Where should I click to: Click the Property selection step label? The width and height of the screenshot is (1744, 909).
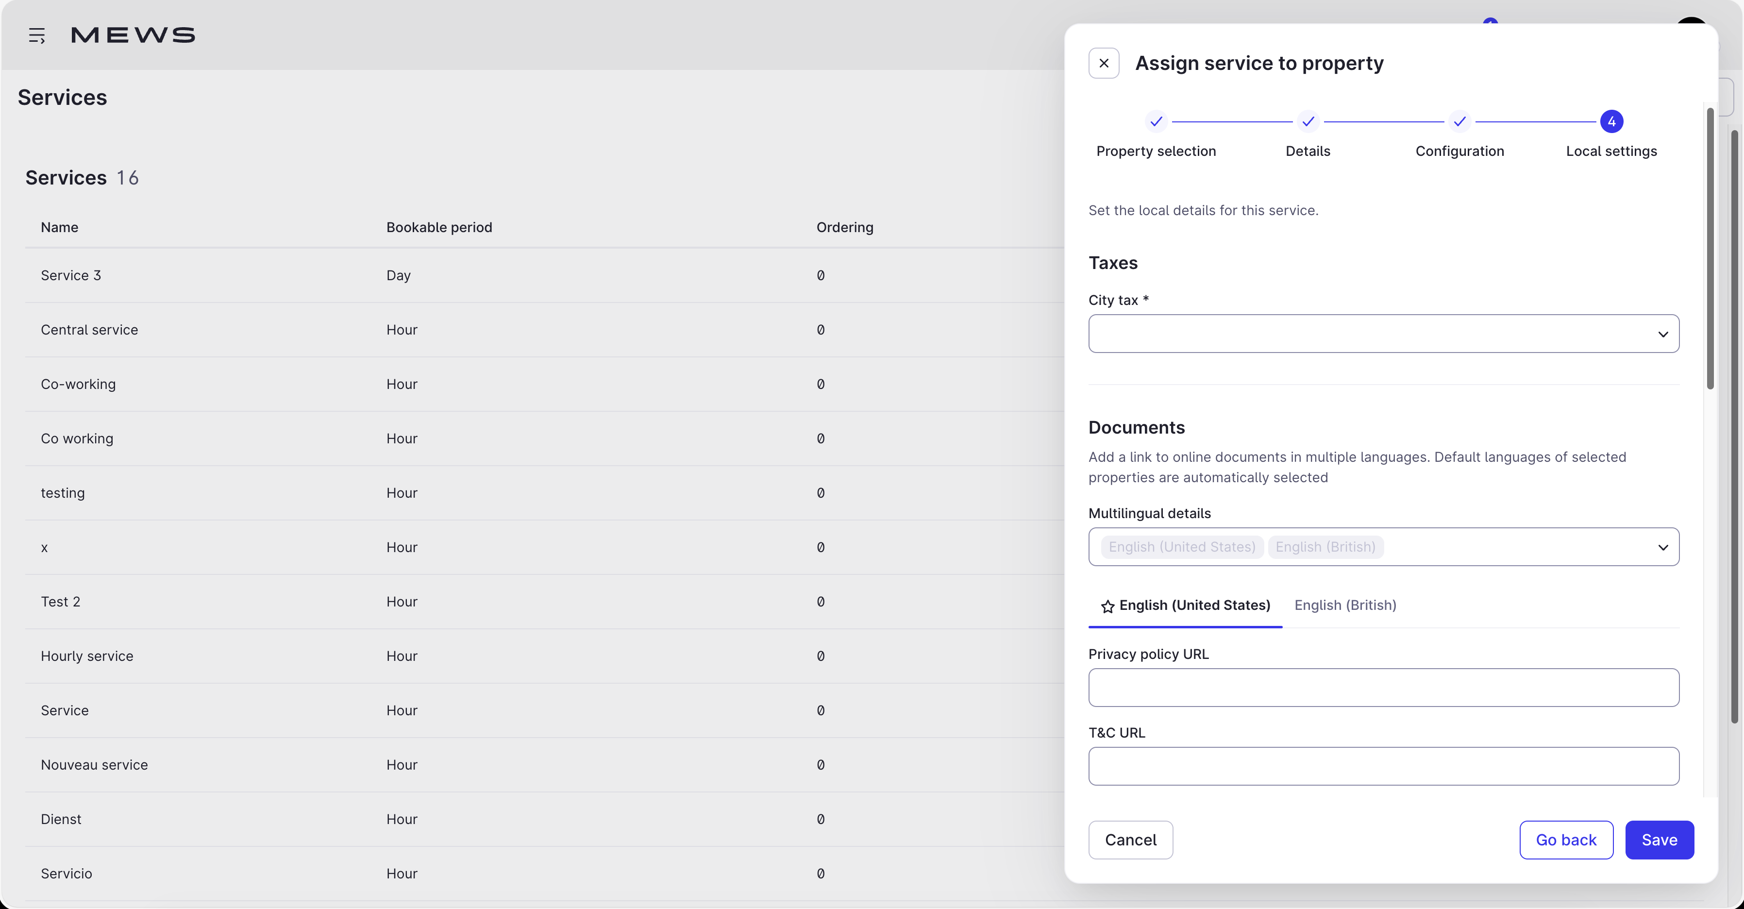pyautogui.click(x=1156, y=151)
